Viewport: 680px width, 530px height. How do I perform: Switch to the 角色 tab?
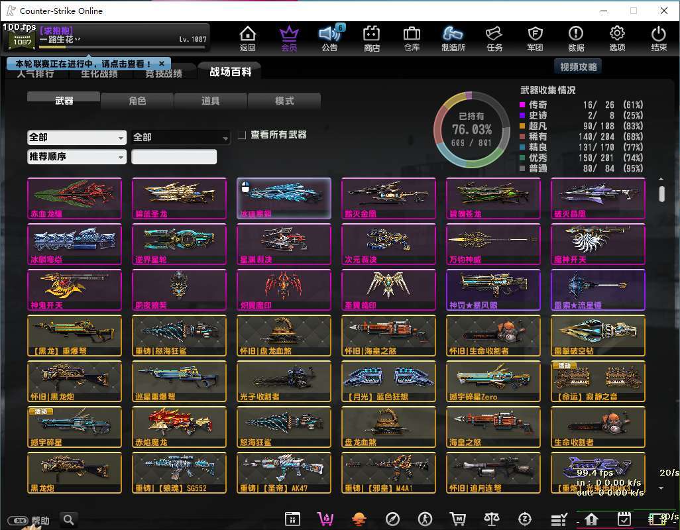tap(137, 101)
